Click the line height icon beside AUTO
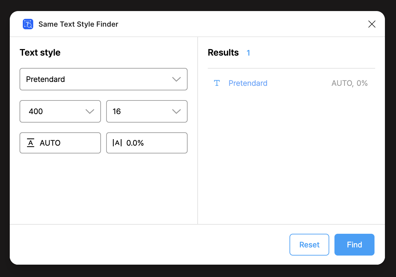396x277 pixels. click(x=31, y=143)
